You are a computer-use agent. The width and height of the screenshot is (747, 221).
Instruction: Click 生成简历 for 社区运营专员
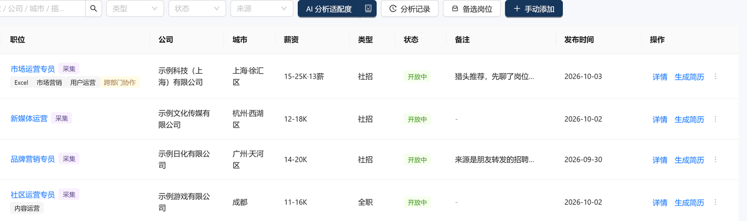click(x=689, y=202)
